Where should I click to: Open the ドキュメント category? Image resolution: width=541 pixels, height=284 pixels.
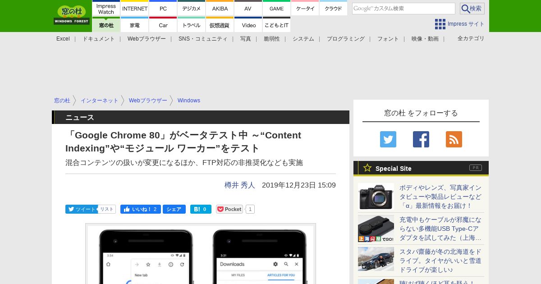point(98,39)
